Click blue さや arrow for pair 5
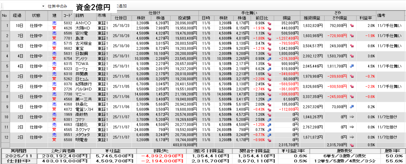The width and height of the screenshot is (406, 164). pos(352,66)
